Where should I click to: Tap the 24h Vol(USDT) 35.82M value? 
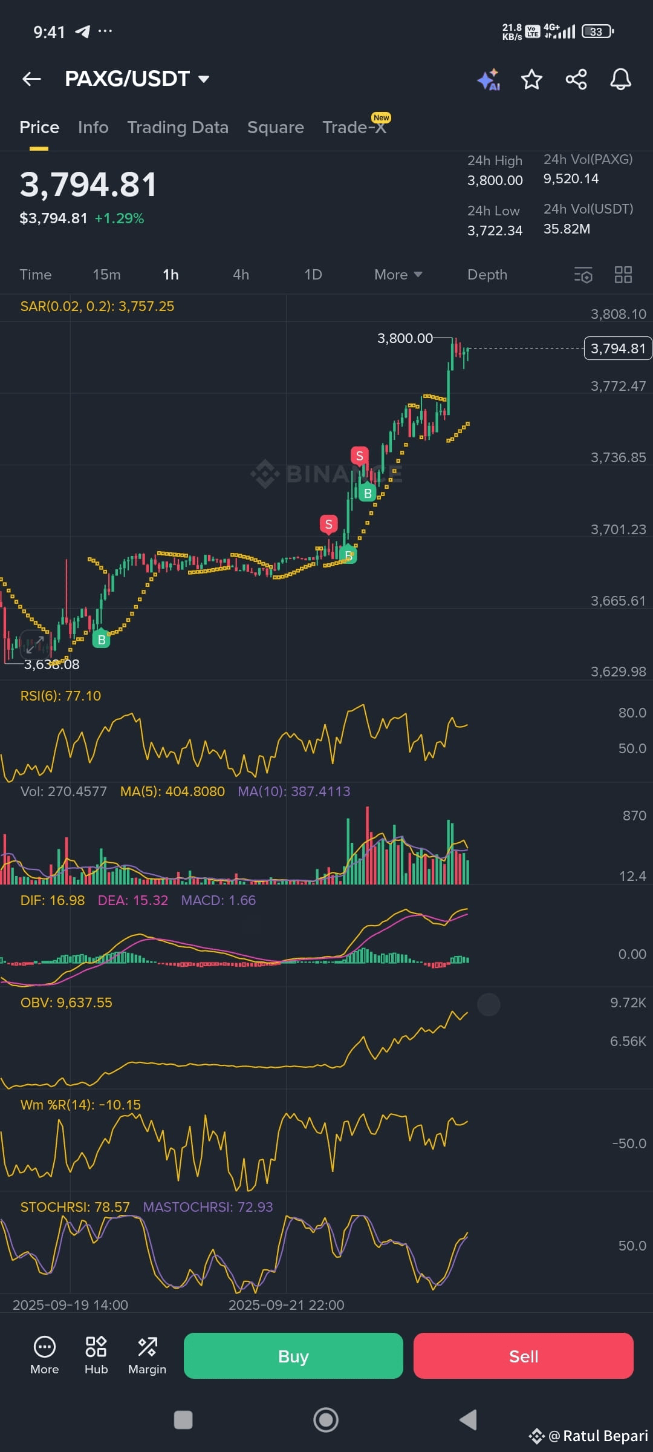(567, 229)
